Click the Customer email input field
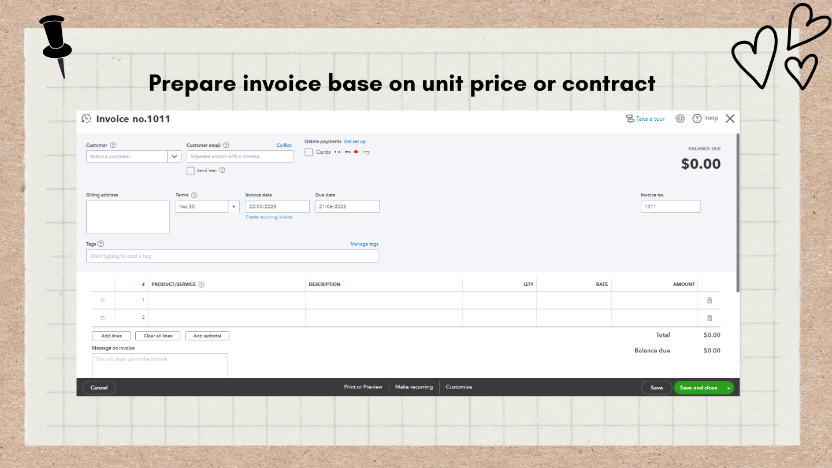Image resolution: width=832 pixels, height=468 pixels. pyautogui.click(x=240, y=157)
